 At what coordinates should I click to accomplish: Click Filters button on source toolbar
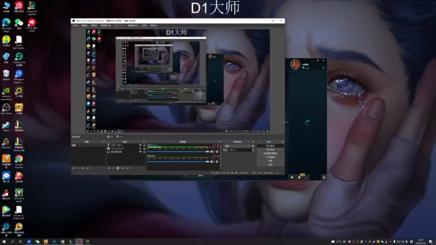[x=120, y=137]
